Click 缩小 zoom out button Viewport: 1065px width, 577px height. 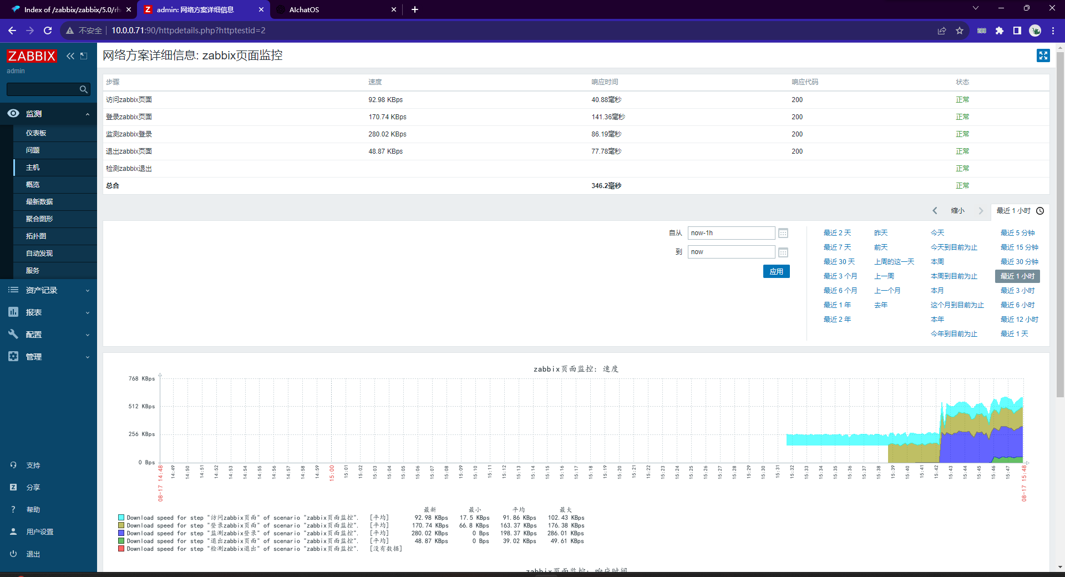958,211
